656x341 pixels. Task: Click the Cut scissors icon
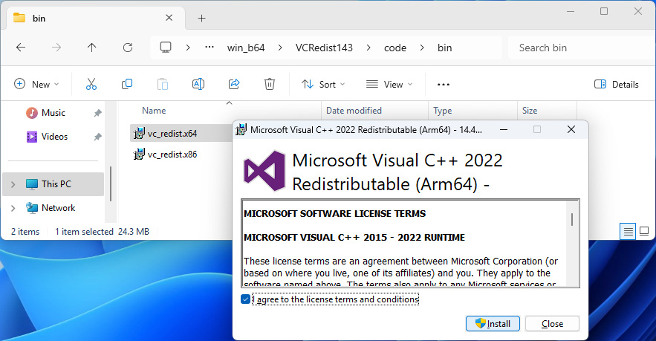(91, 85)
